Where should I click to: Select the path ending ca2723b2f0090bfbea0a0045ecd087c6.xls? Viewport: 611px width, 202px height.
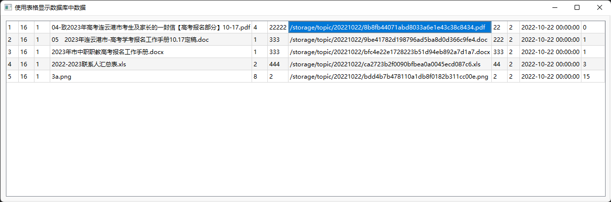pyautogui.click(x=390, y=64)
